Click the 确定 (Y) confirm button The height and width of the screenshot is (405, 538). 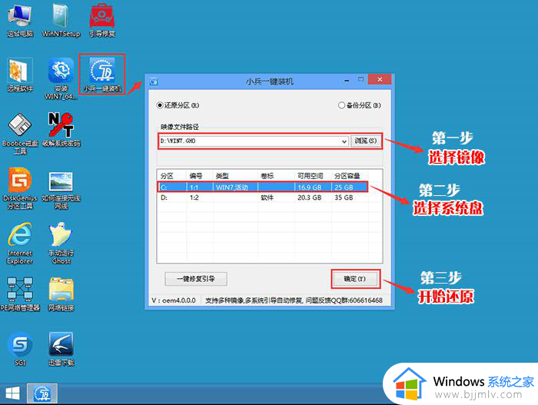(x=355, y=279)
